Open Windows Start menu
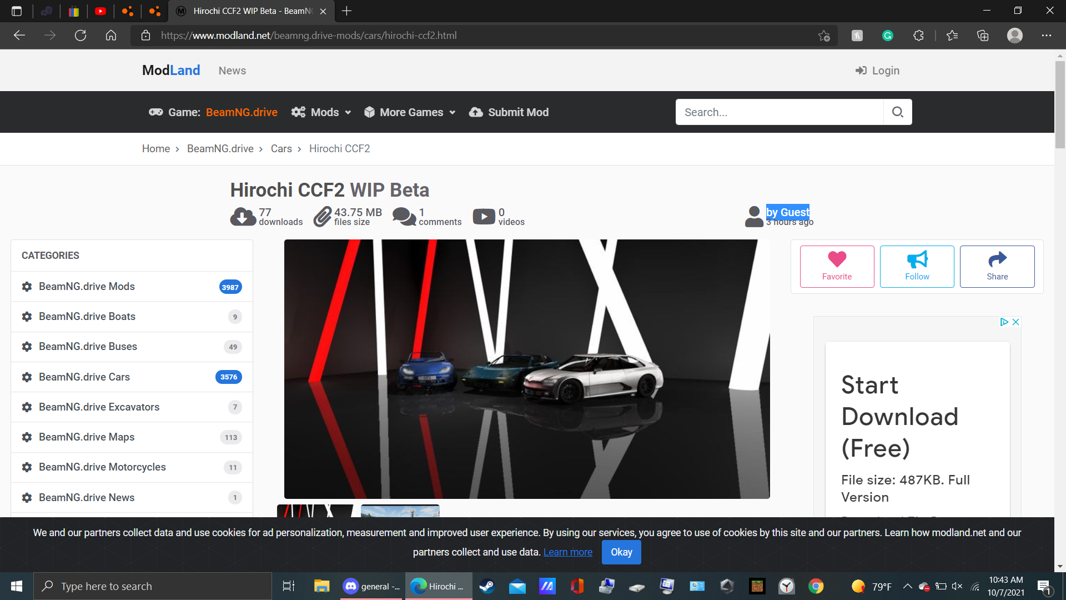Screen dimensions: 1066x600 pos(17,587)
